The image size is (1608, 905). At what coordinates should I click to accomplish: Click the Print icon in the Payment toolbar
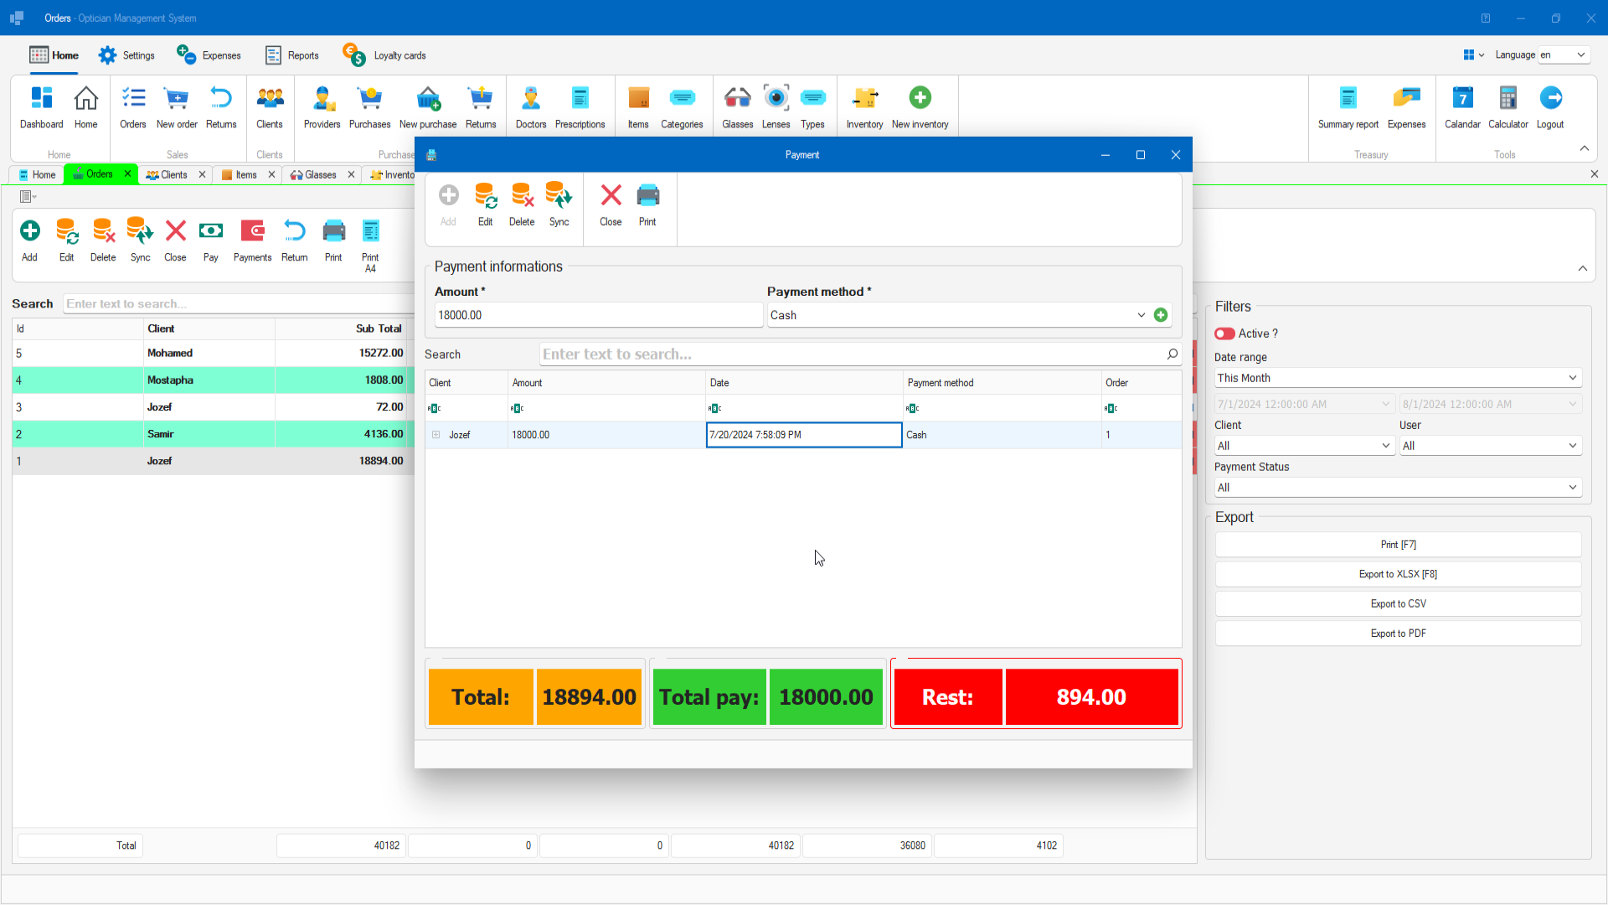pyautogui.click(x=647, y=201)
